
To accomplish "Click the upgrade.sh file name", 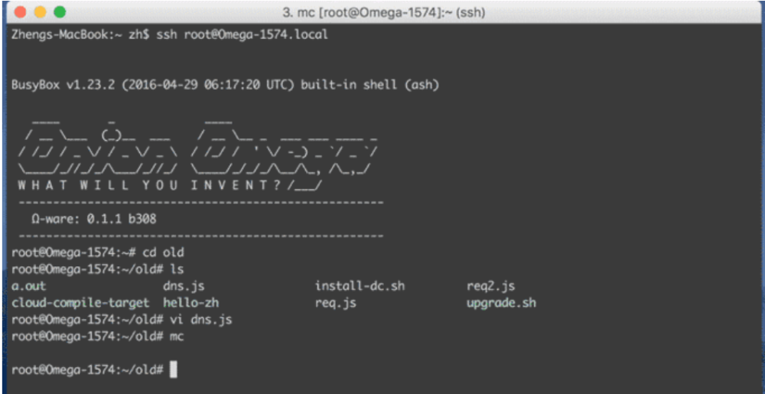I will click(x=501, y=304).
